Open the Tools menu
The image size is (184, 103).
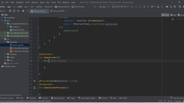(x=53, y=2)
